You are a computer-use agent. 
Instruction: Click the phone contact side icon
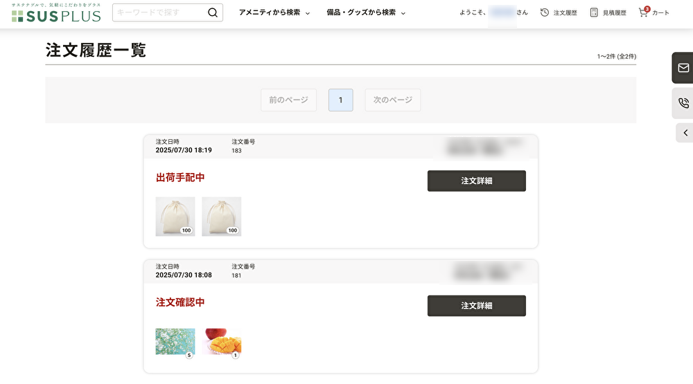pyautogui.click(x=683, y=103)
